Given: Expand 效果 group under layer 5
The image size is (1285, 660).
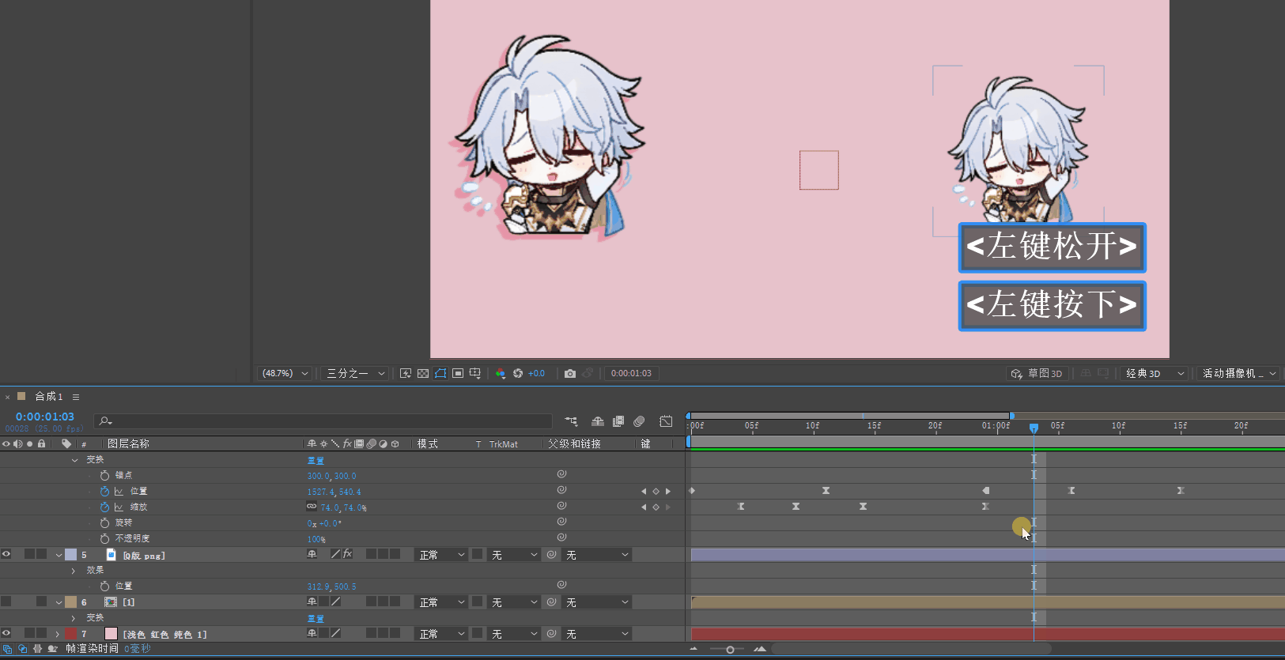Looking at the screenshot, I should [x=74, y=570].
